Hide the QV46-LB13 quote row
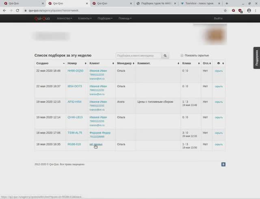The image size is (260, 199). [219, 117]
